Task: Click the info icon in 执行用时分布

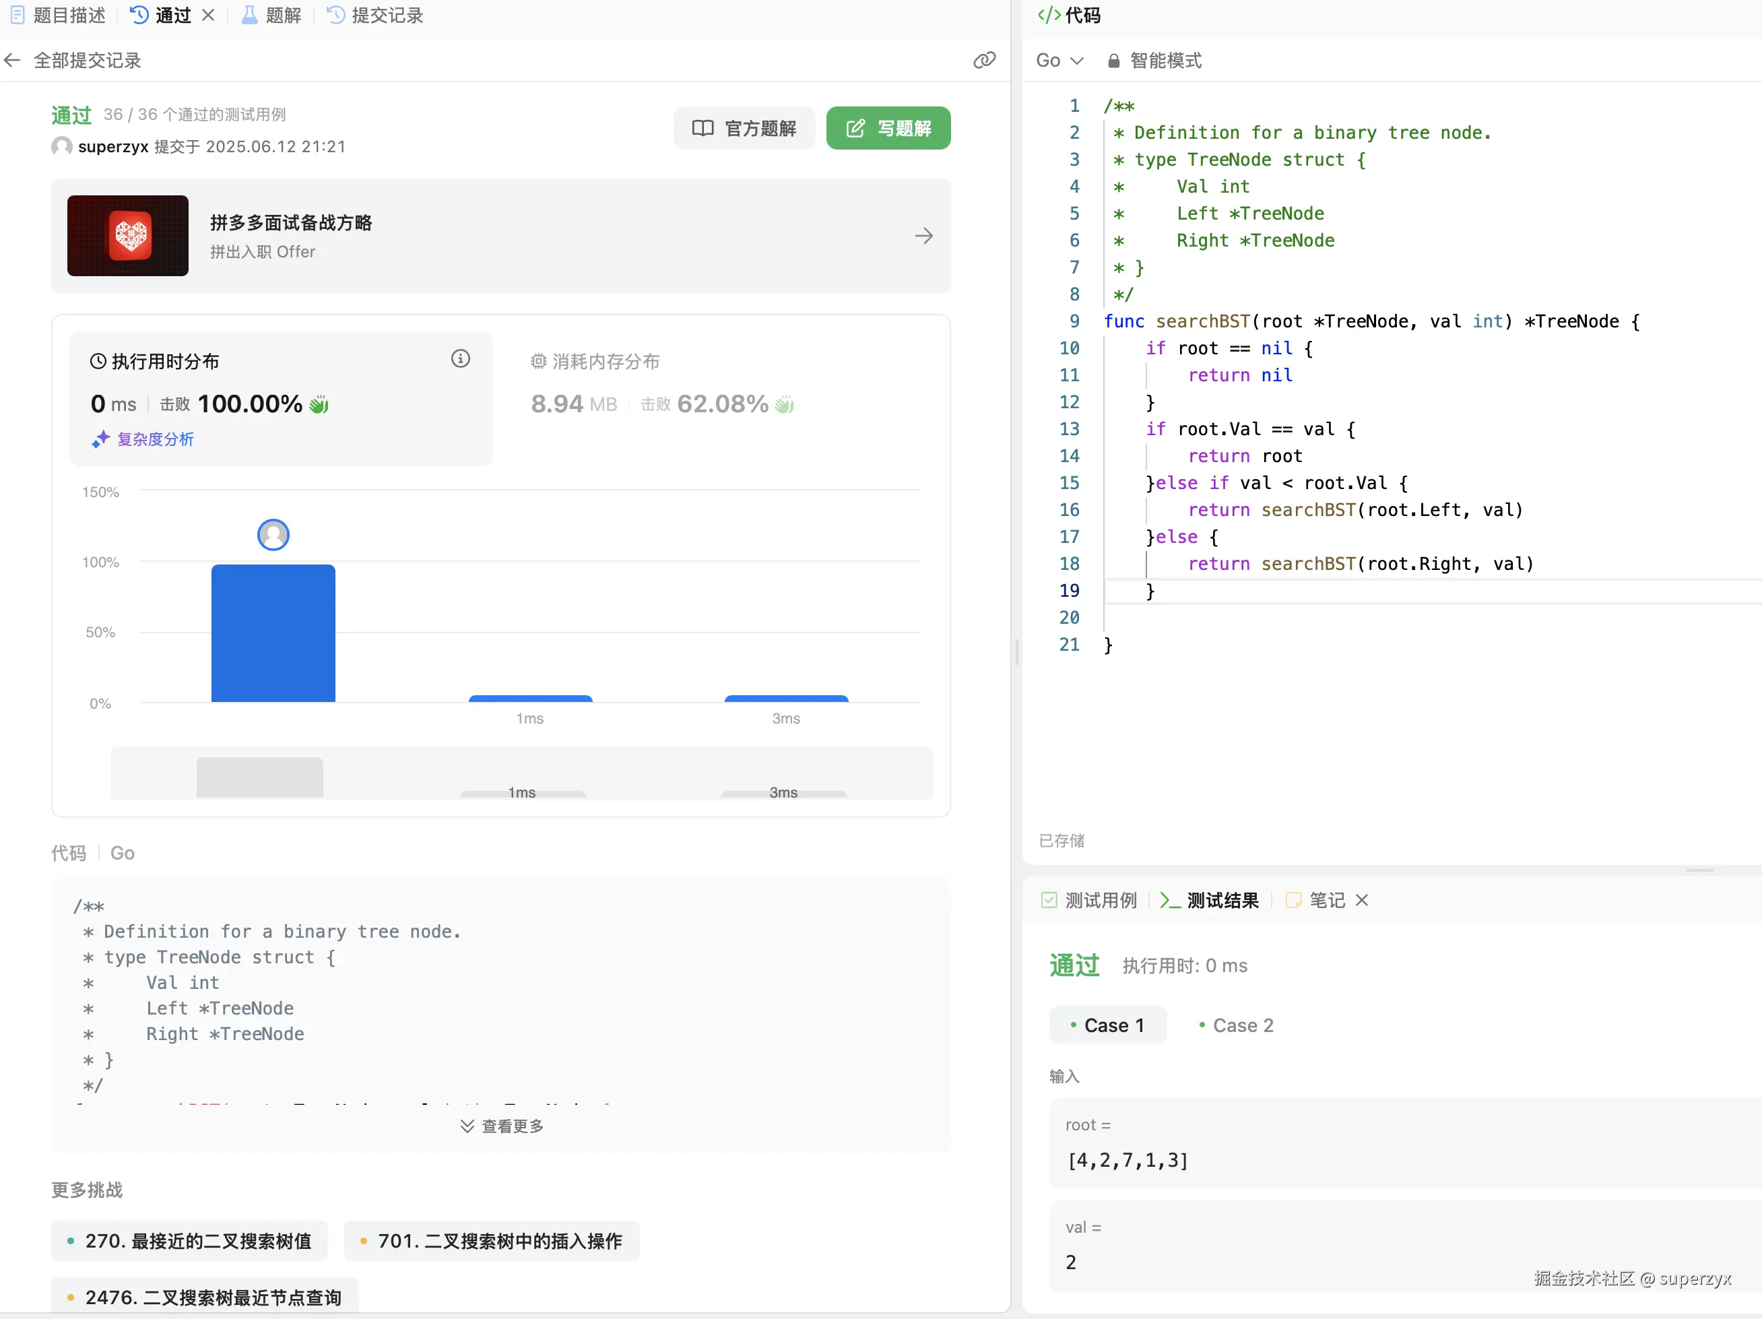Action: pyautogui.click(x=461, y=359)
